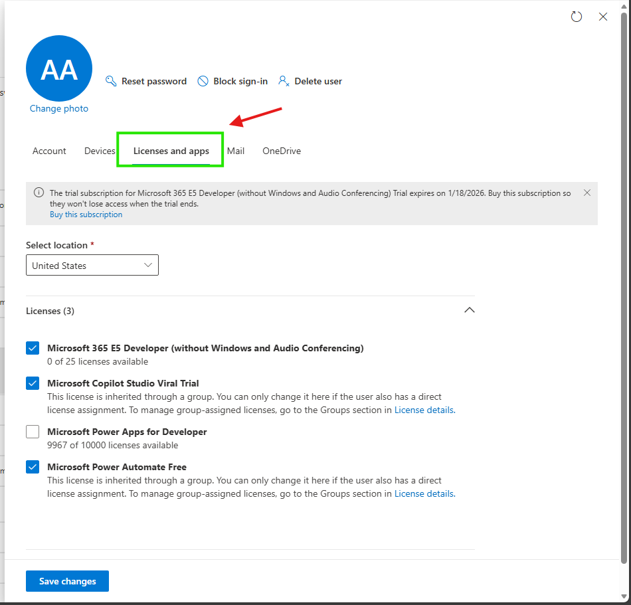Open the Select location dropdown

[92, 265]
